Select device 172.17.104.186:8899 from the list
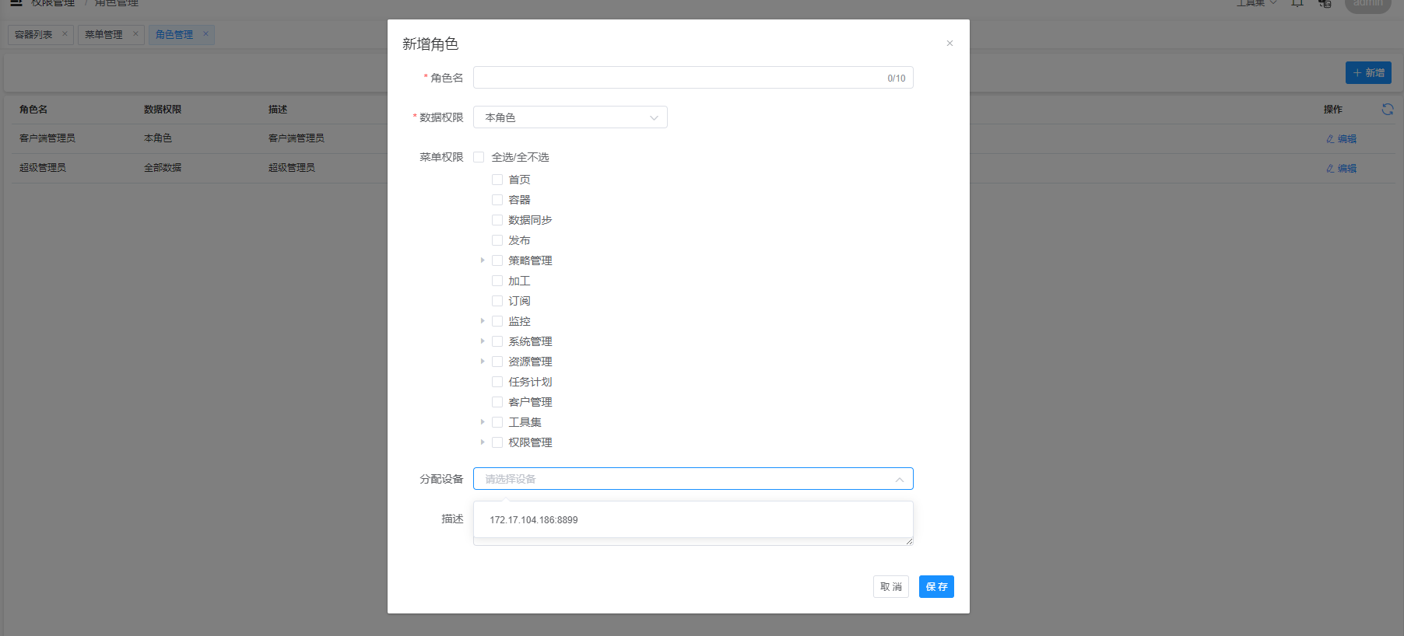 click(x=534, y=520)
